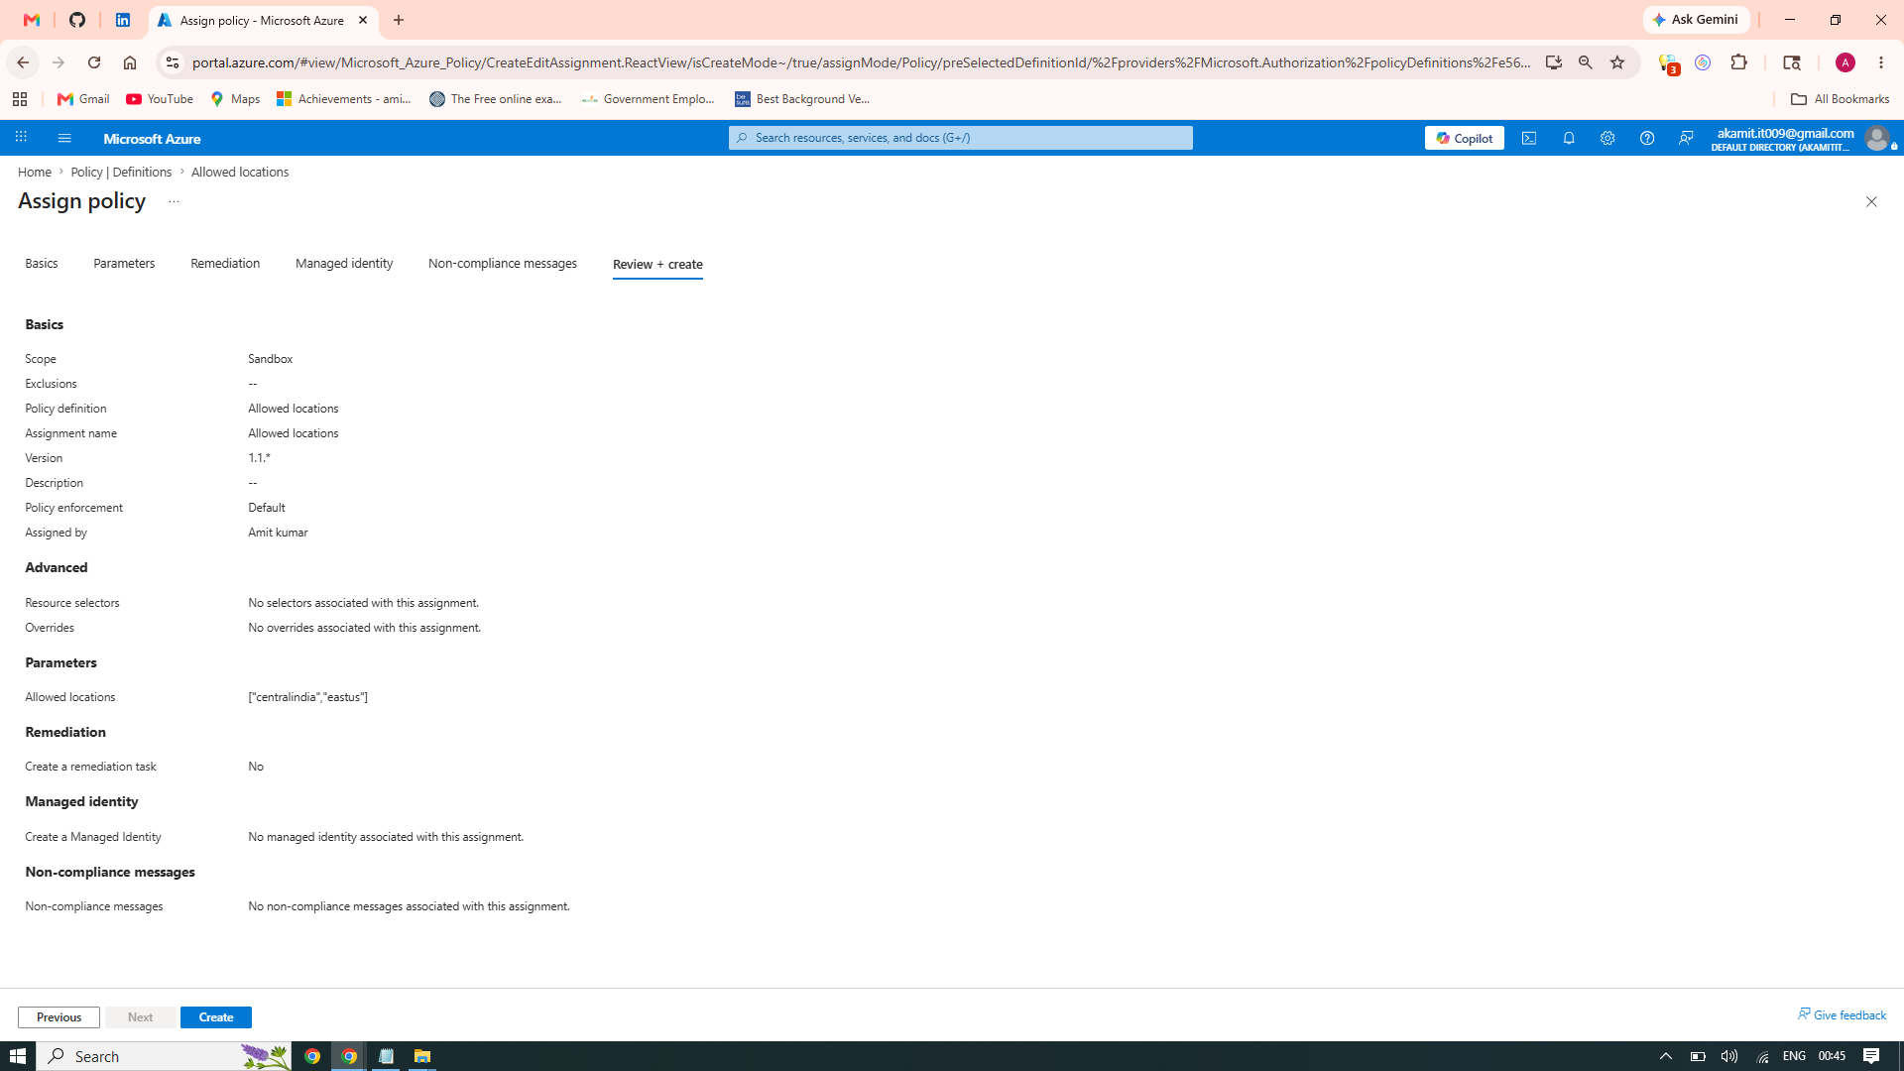Open the LinkedIn pinned tab
The width and height of the screenshot is (1904, 1071).
123,20
